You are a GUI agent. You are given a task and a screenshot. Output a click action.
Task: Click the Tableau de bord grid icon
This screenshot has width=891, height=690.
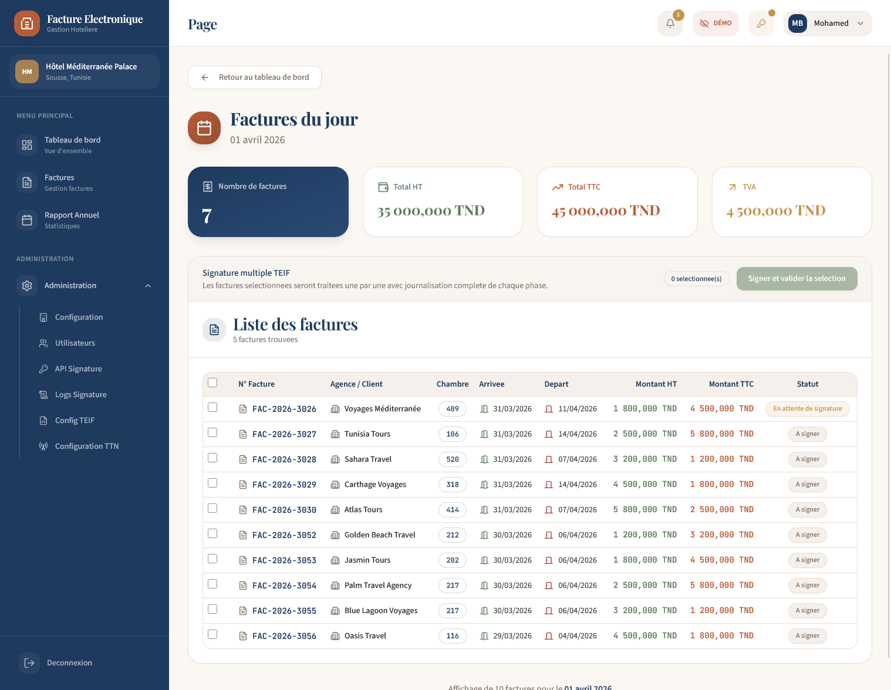[x=27, y=145]
